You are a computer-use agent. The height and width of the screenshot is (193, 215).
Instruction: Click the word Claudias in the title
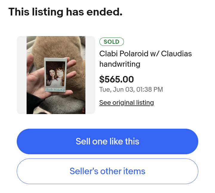(x=176, y=54)
